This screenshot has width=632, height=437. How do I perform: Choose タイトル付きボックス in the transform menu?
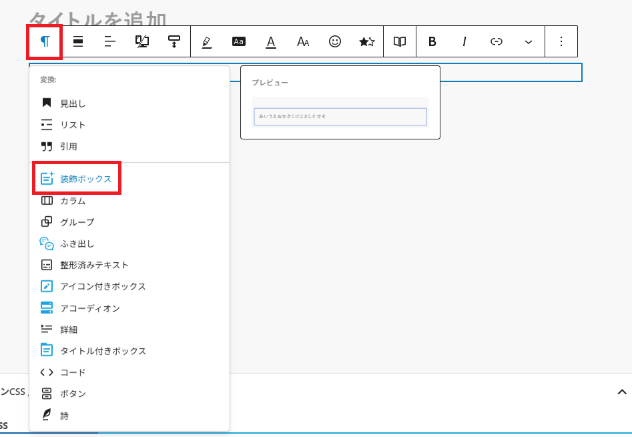(x=103, y=351)
